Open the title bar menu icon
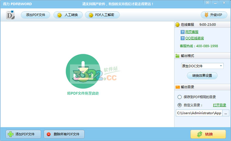Viewport: 231px width, 141px height. pyautogui.click(x=208, y=3)
